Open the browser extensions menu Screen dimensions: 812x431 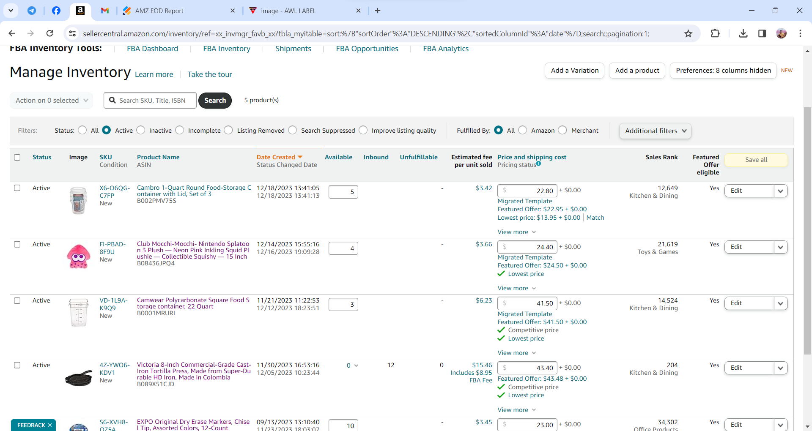point(715,33)
